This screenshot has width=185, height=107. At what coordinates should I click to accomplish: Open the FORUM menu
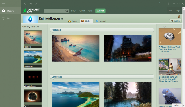(x=82, y=11)
